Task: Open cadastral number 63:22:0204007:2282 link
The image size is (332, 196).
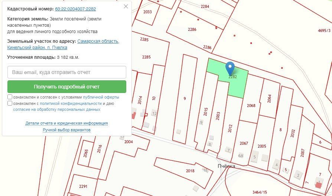Action: click(75, 9)
